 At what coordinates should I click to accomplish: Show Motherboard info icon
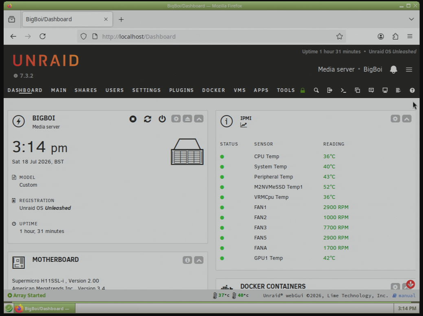pos(188,260)
